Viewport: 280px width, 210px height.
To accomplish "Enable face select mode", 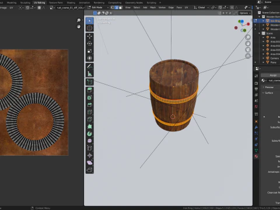I will pyautogui.click(x=121, y=8).
